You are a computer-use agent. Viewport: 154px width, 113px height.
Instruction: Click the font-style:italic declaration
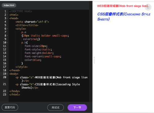(x=38, y=49)
